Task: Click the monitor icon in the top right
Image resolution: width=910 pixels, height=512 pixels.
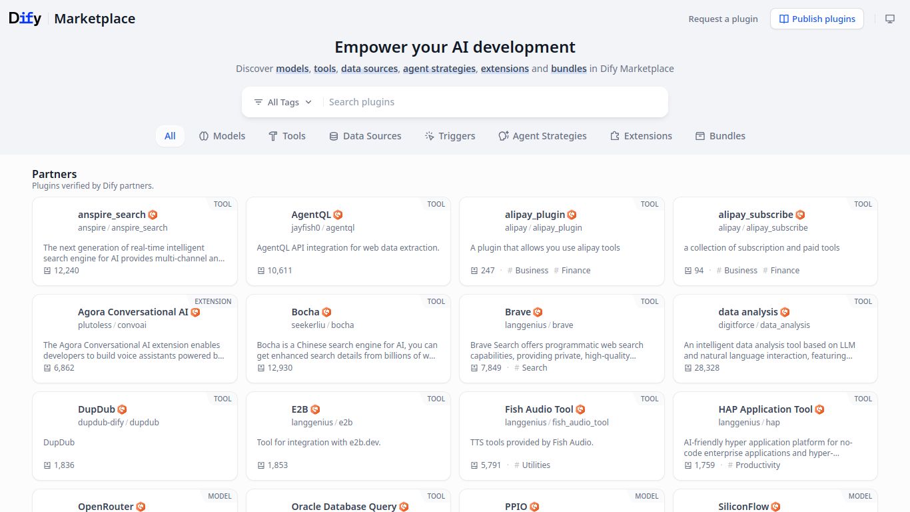Action: click(890, 19)
